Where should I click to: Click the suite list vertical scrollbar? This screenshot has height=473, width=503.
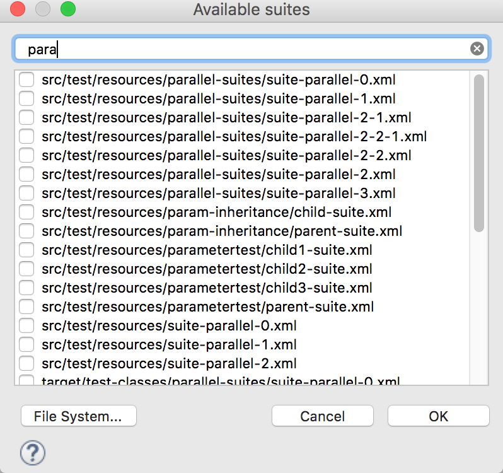coord(479,153)
